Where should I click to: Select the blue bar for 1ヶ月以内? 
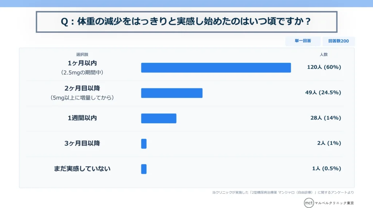coord(216,68)
